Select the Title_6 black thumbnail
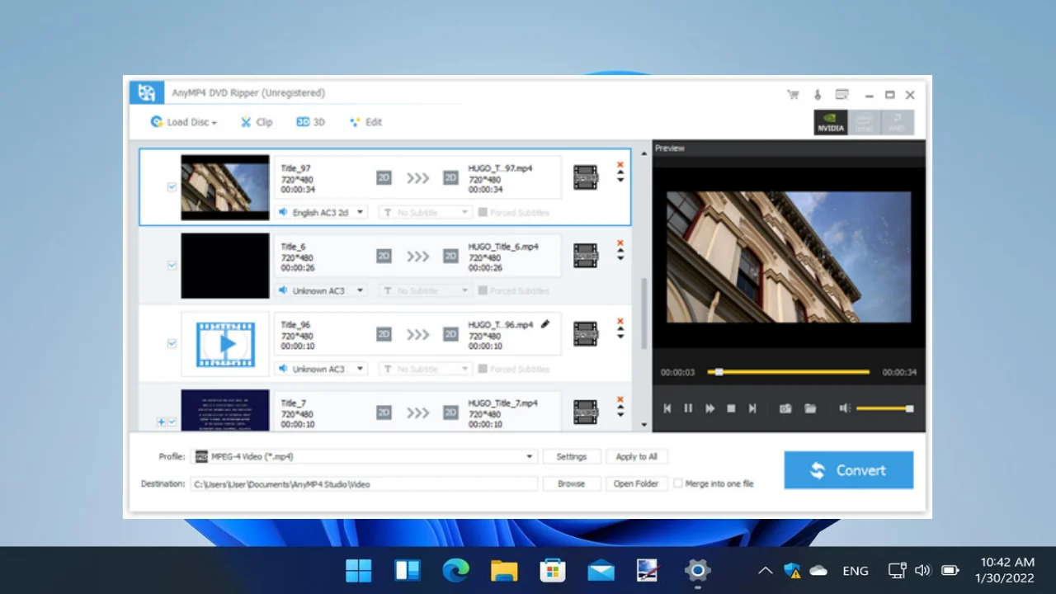This screenshot has width=1056, height=594. point(225,266)
